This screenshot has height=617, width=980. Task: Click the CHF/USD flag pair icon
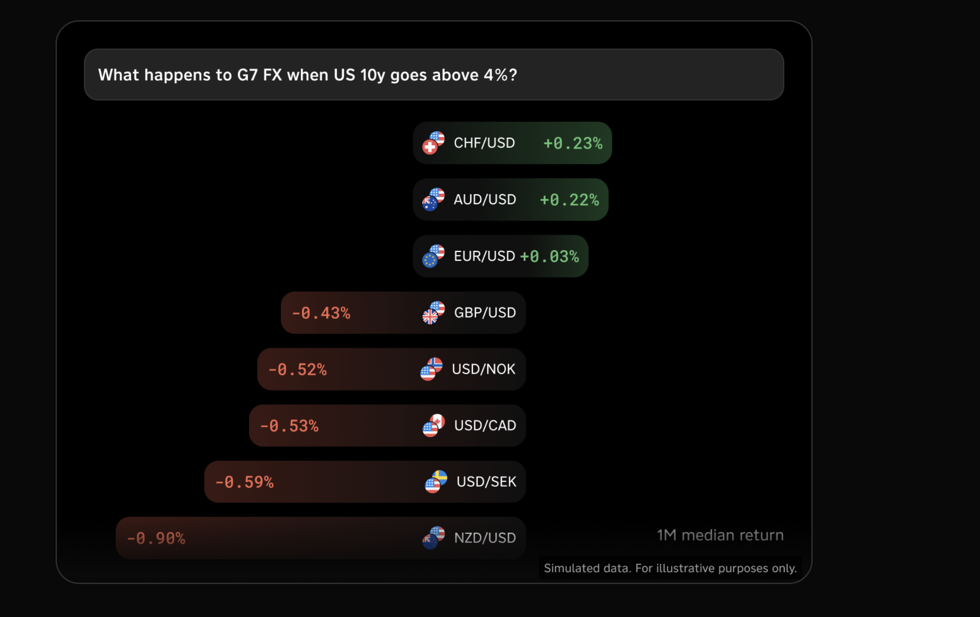433,143
